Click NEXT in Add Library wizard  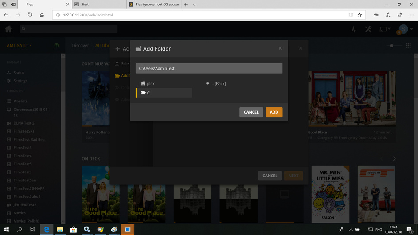(x=293, y=176)
